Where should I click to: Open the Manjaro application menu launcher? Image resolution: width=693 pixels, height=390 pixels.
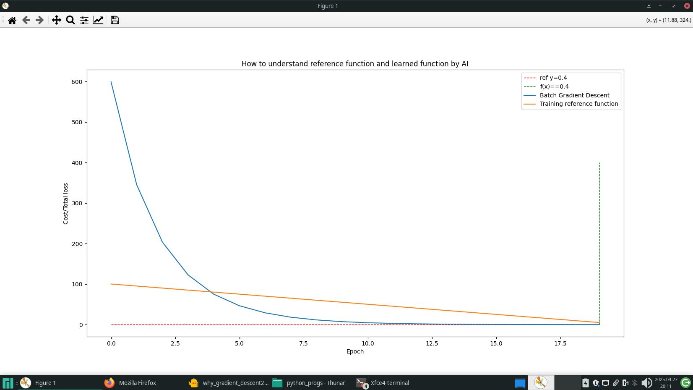(x=8, y=383)
